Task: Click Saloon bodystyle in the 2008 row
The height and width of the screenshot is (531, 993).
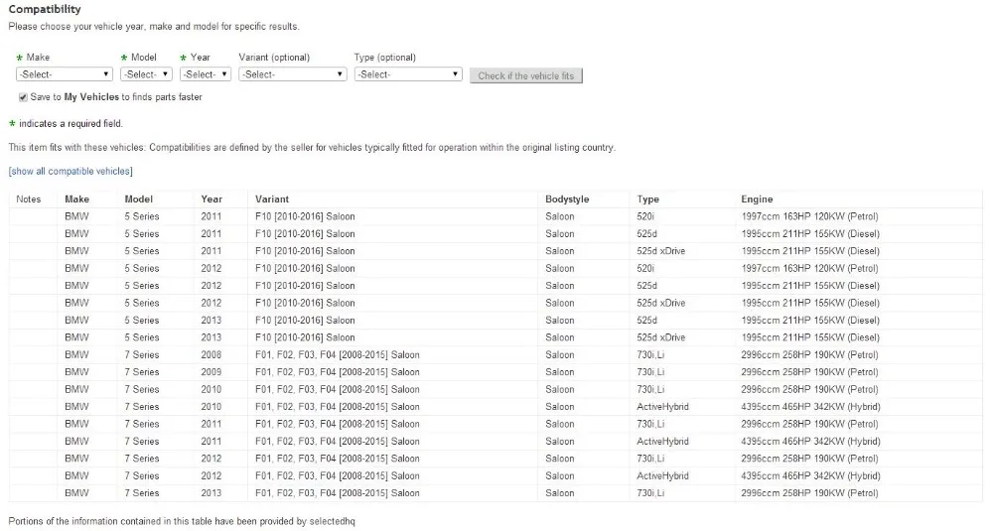Action: [560, 355]
